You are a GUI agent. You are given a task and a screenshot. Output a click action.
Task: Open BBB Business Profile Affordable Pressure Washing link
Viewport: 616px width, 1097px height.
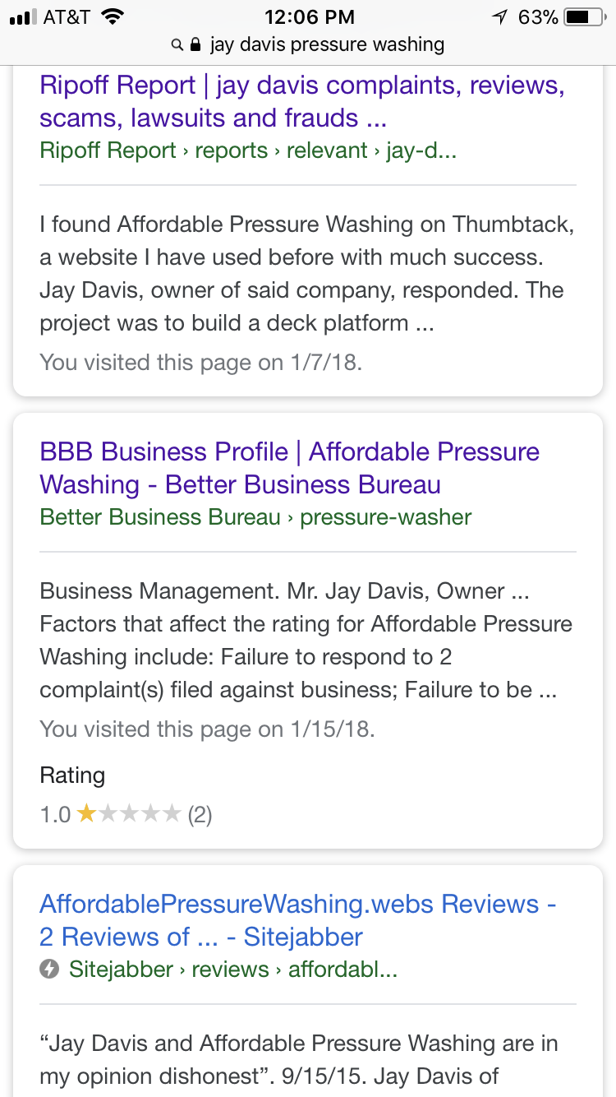tap(289, 468)
